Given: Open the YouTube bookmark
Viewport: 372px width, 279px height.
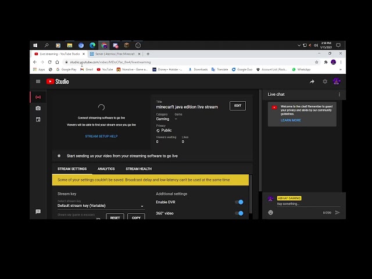Looking at the screenshot, I should 105,70.
